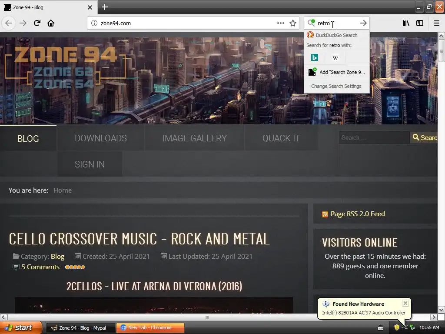445x334 pixels.
Task: Click the network connection tray icon
Action: tap(405, 327)
